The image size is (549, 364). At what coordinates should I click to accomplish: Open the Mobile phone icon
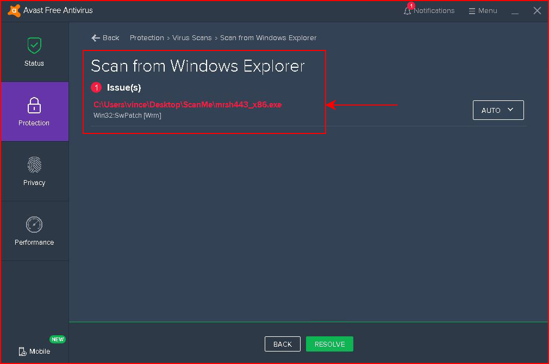[x=22, y=352]
